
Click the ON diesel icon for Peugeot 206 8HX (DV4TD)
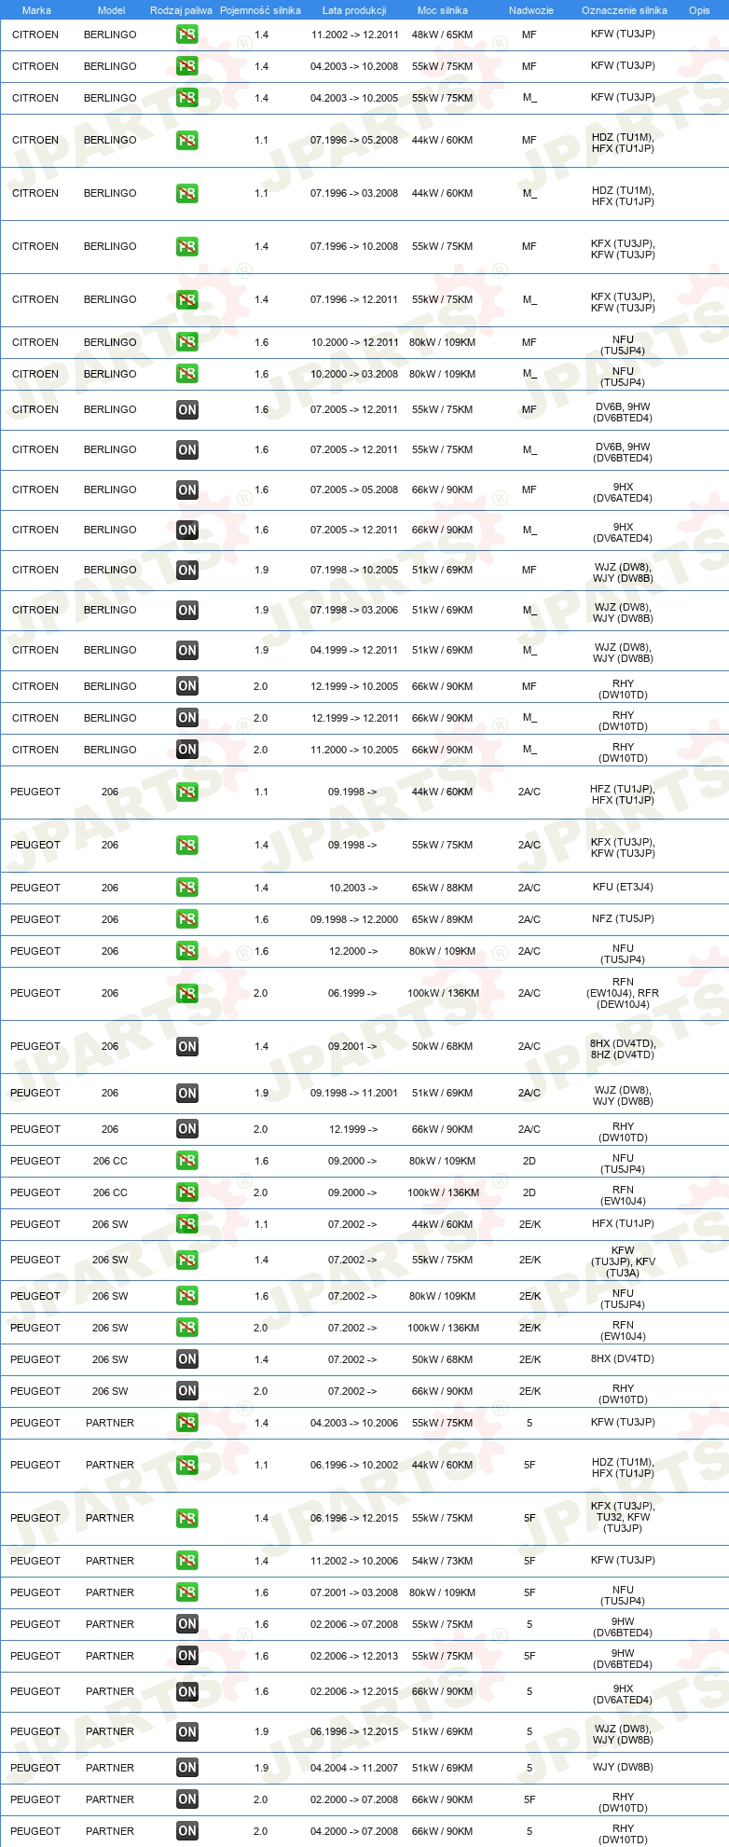click(x=187, y=1046)
